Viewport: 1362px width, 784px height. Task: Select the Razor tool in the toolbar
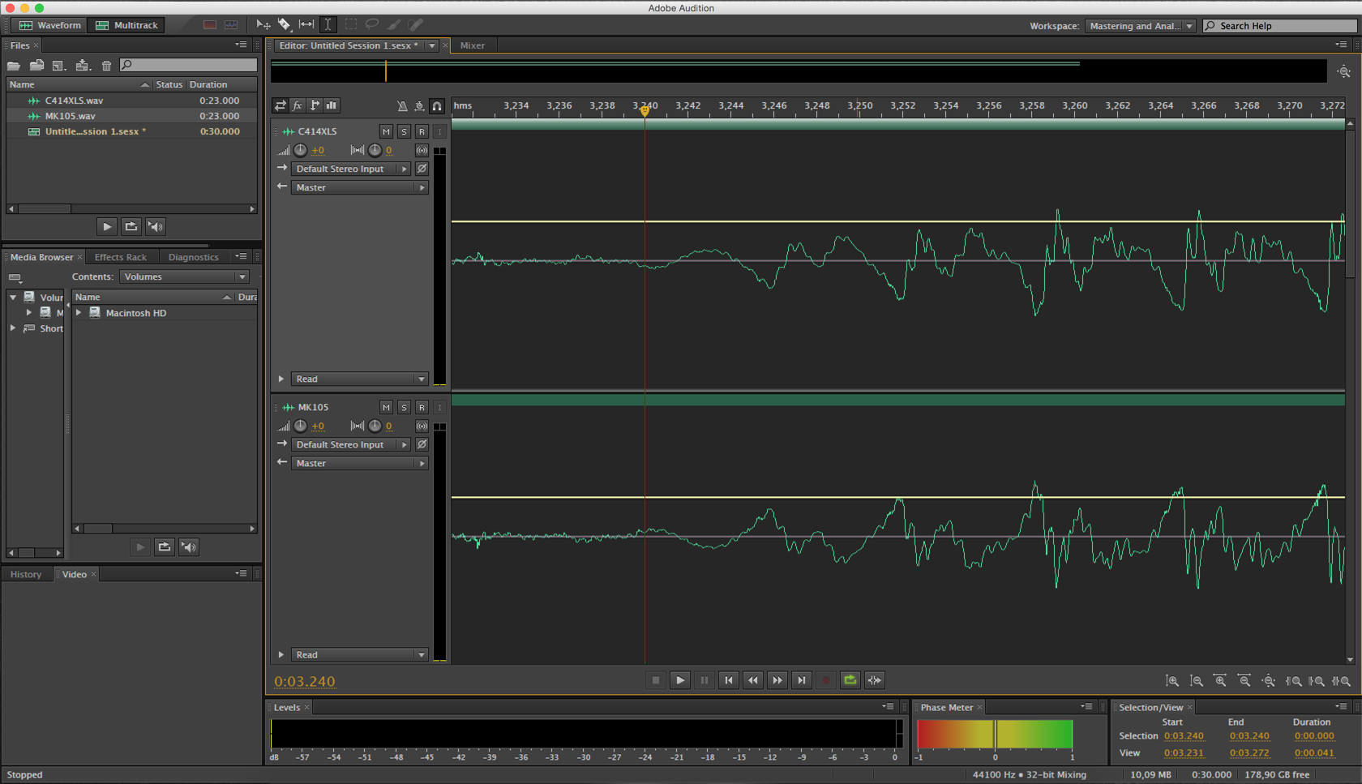(285, 25)
